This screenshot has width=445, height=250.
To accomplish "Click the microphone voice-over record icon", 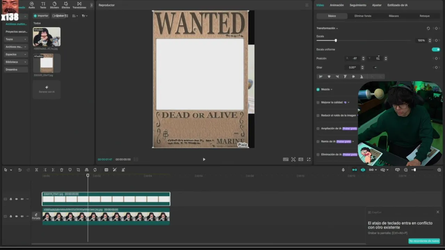I will click(x=343, y=170).
